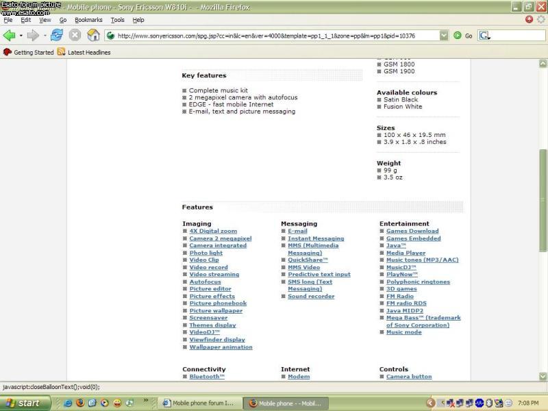Launch Internet Explorer from quick launch
The image size is (548, 411).
68,403
